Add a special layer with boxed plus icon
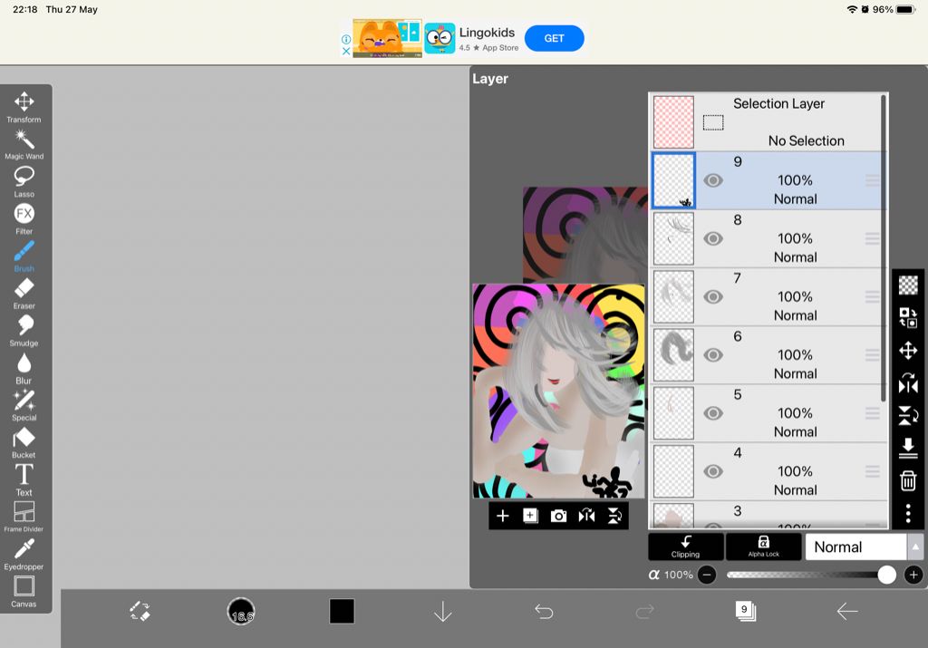The width and height of the screenshot is (928, 648). pyautogui.click(x=530, y=516)
